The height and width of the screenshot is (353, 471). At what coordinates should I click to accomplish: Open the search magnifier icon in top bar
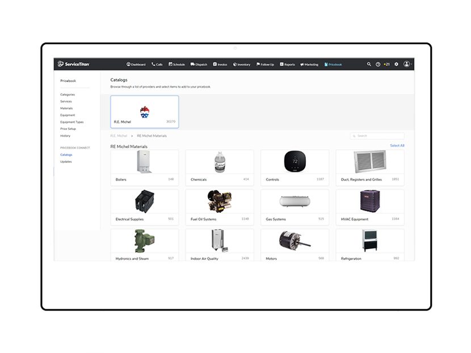pyautogui.click(x=369, y=64)
